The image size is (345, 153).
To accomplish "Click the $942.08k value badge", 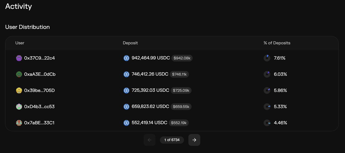I will click(x=182, y=58).
